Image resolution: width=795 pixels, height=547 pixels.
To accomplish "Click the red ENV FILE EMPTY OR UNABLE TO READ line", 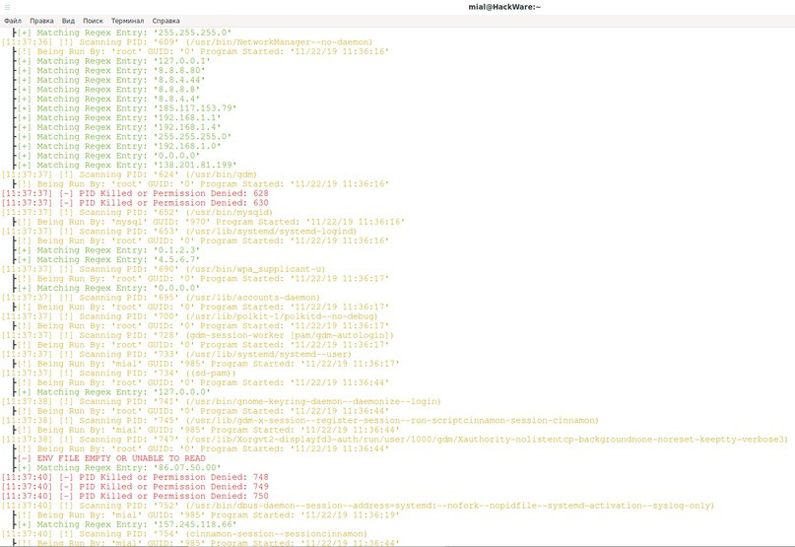I will 111,458.
